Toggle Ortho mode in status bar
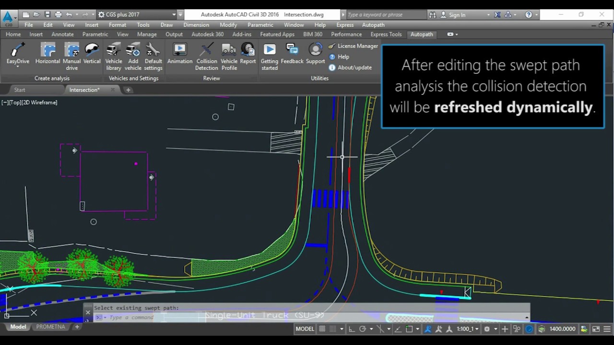Viewport: 614px width, 345px height. click(352, 329)
